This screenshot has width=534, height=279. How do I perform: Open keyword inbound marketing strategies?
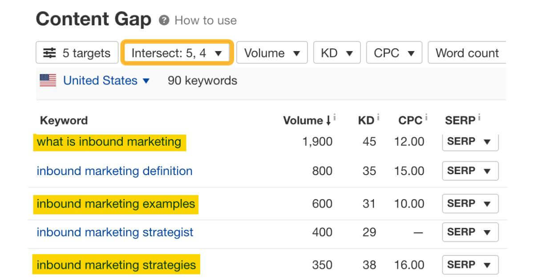point(116,265)
